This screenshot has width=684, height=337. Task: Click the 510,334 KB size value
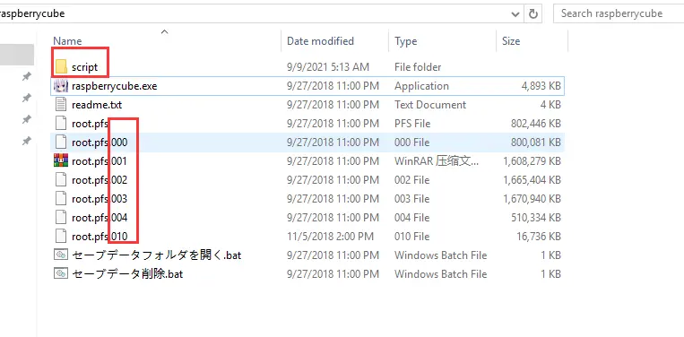click(536, 218)
